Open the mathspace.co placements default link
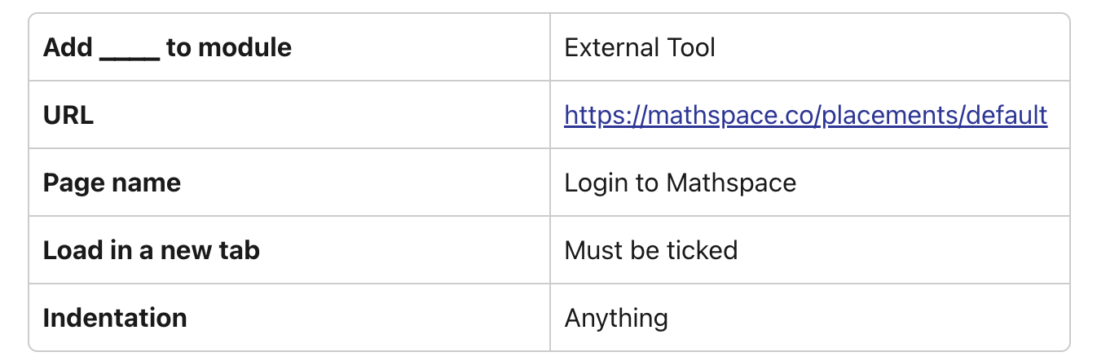Screen dimensions: 1097x361 (x=805, y=115)
